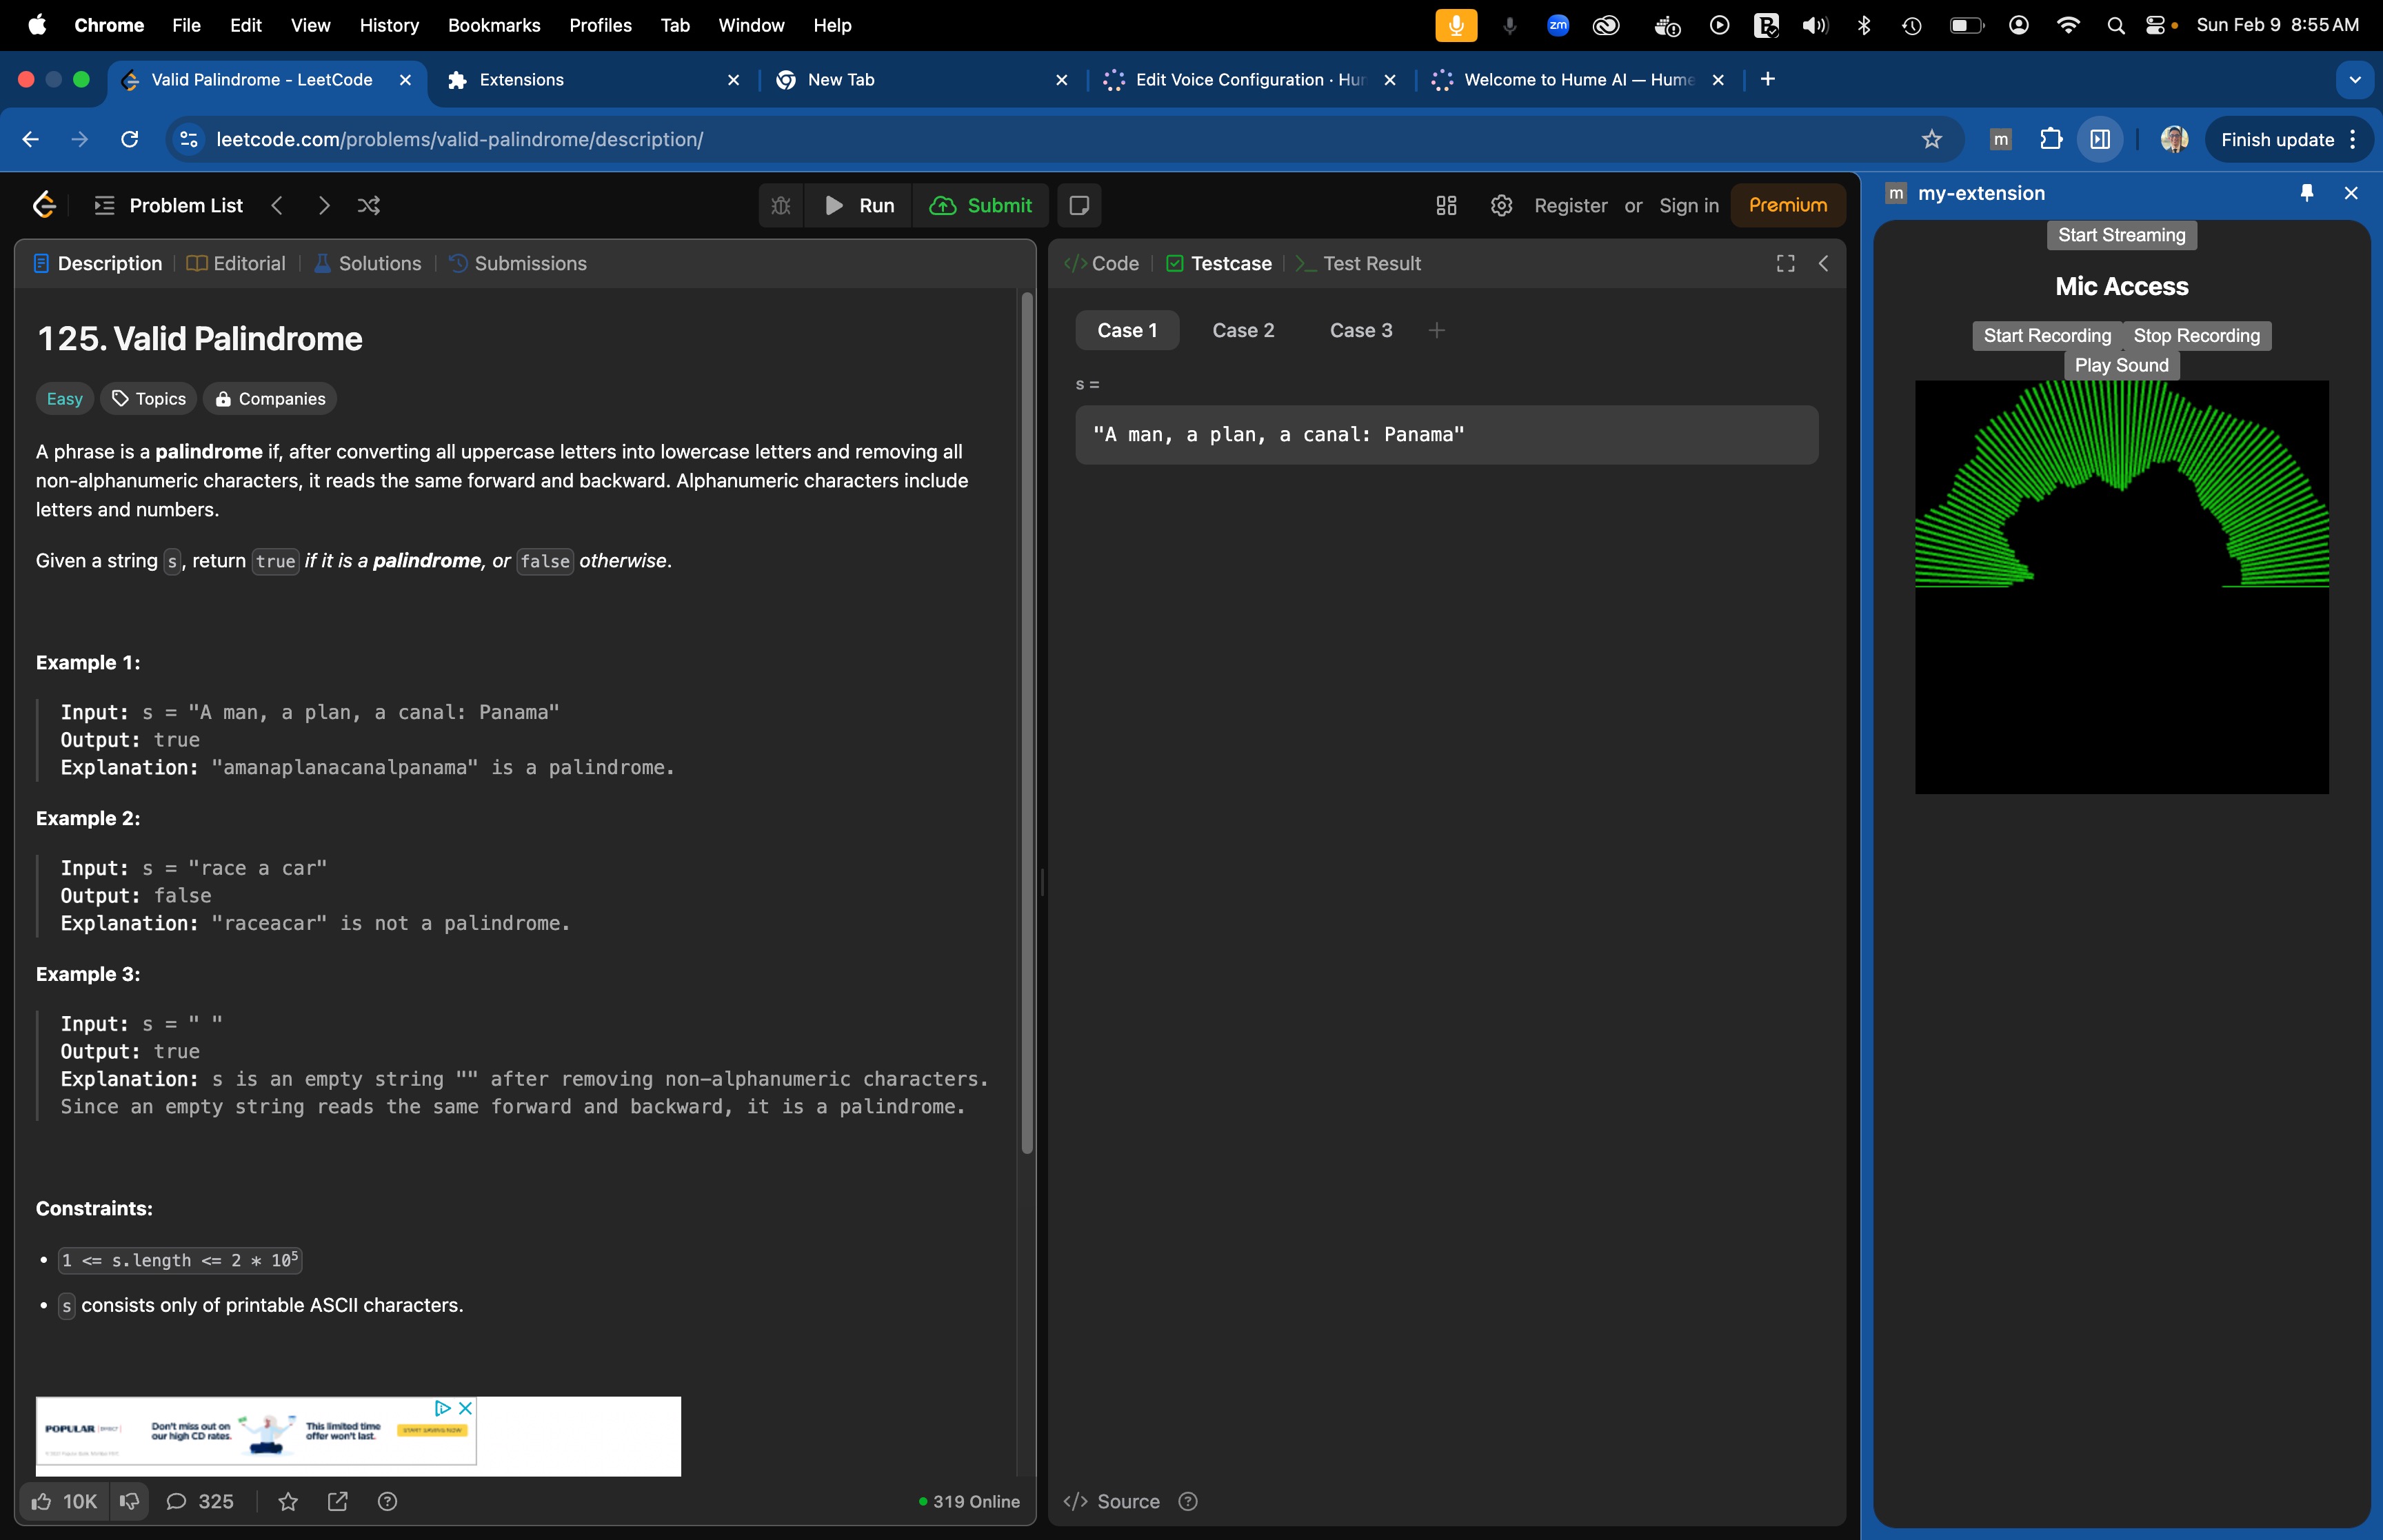Open LeetCode settings gear icon

(1501, 205)
